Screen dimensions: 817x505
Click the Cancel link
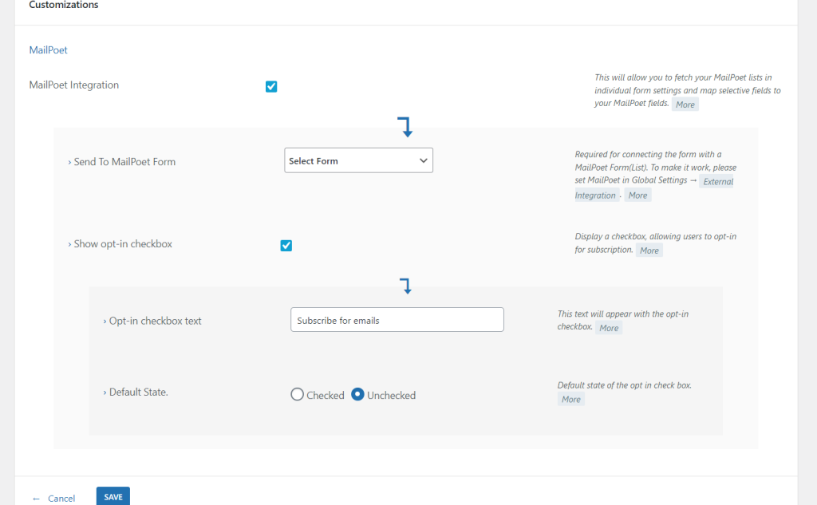coord(61,498)
